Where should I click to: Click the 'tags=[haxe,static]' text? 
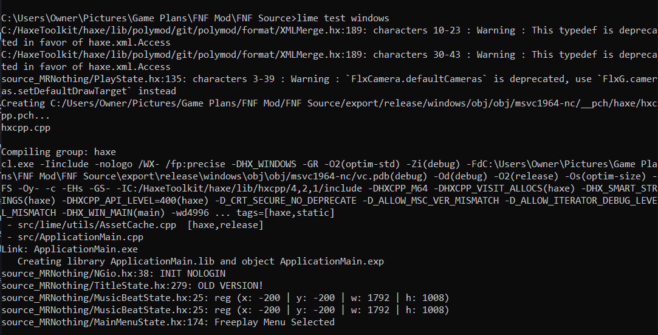286,212
